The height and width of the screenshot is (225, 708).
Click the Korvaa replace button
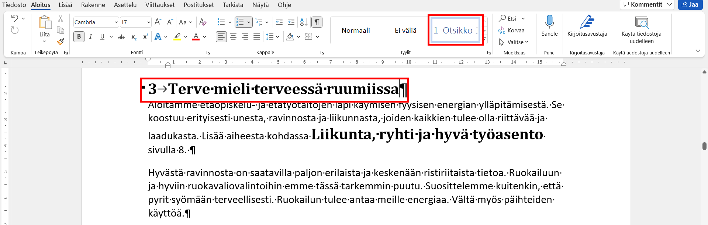pos(511,30)
